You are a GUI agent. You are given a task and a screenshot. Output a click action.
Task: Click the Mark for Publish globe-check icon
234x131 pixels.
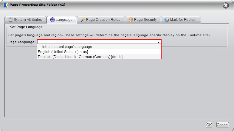click(167, 20)
